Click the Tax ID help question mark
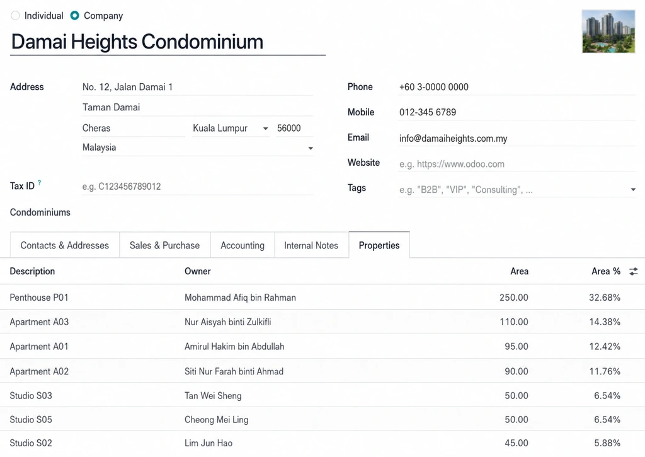This screenshot has width=645, height=457. (x=40, y=182)
